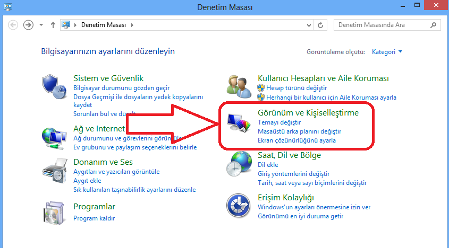The image size is (449, 248).
Task: Click the Control Panel icon in address bar
Action: (x=66, y=24)
